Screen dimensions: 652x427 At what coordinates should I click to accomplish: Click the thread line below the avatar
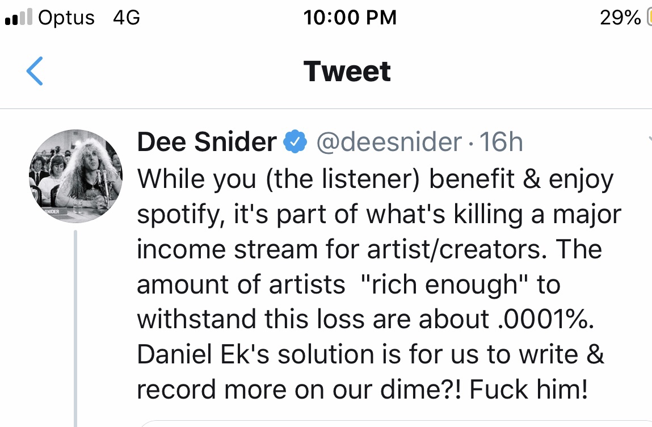tap(75, 329)
